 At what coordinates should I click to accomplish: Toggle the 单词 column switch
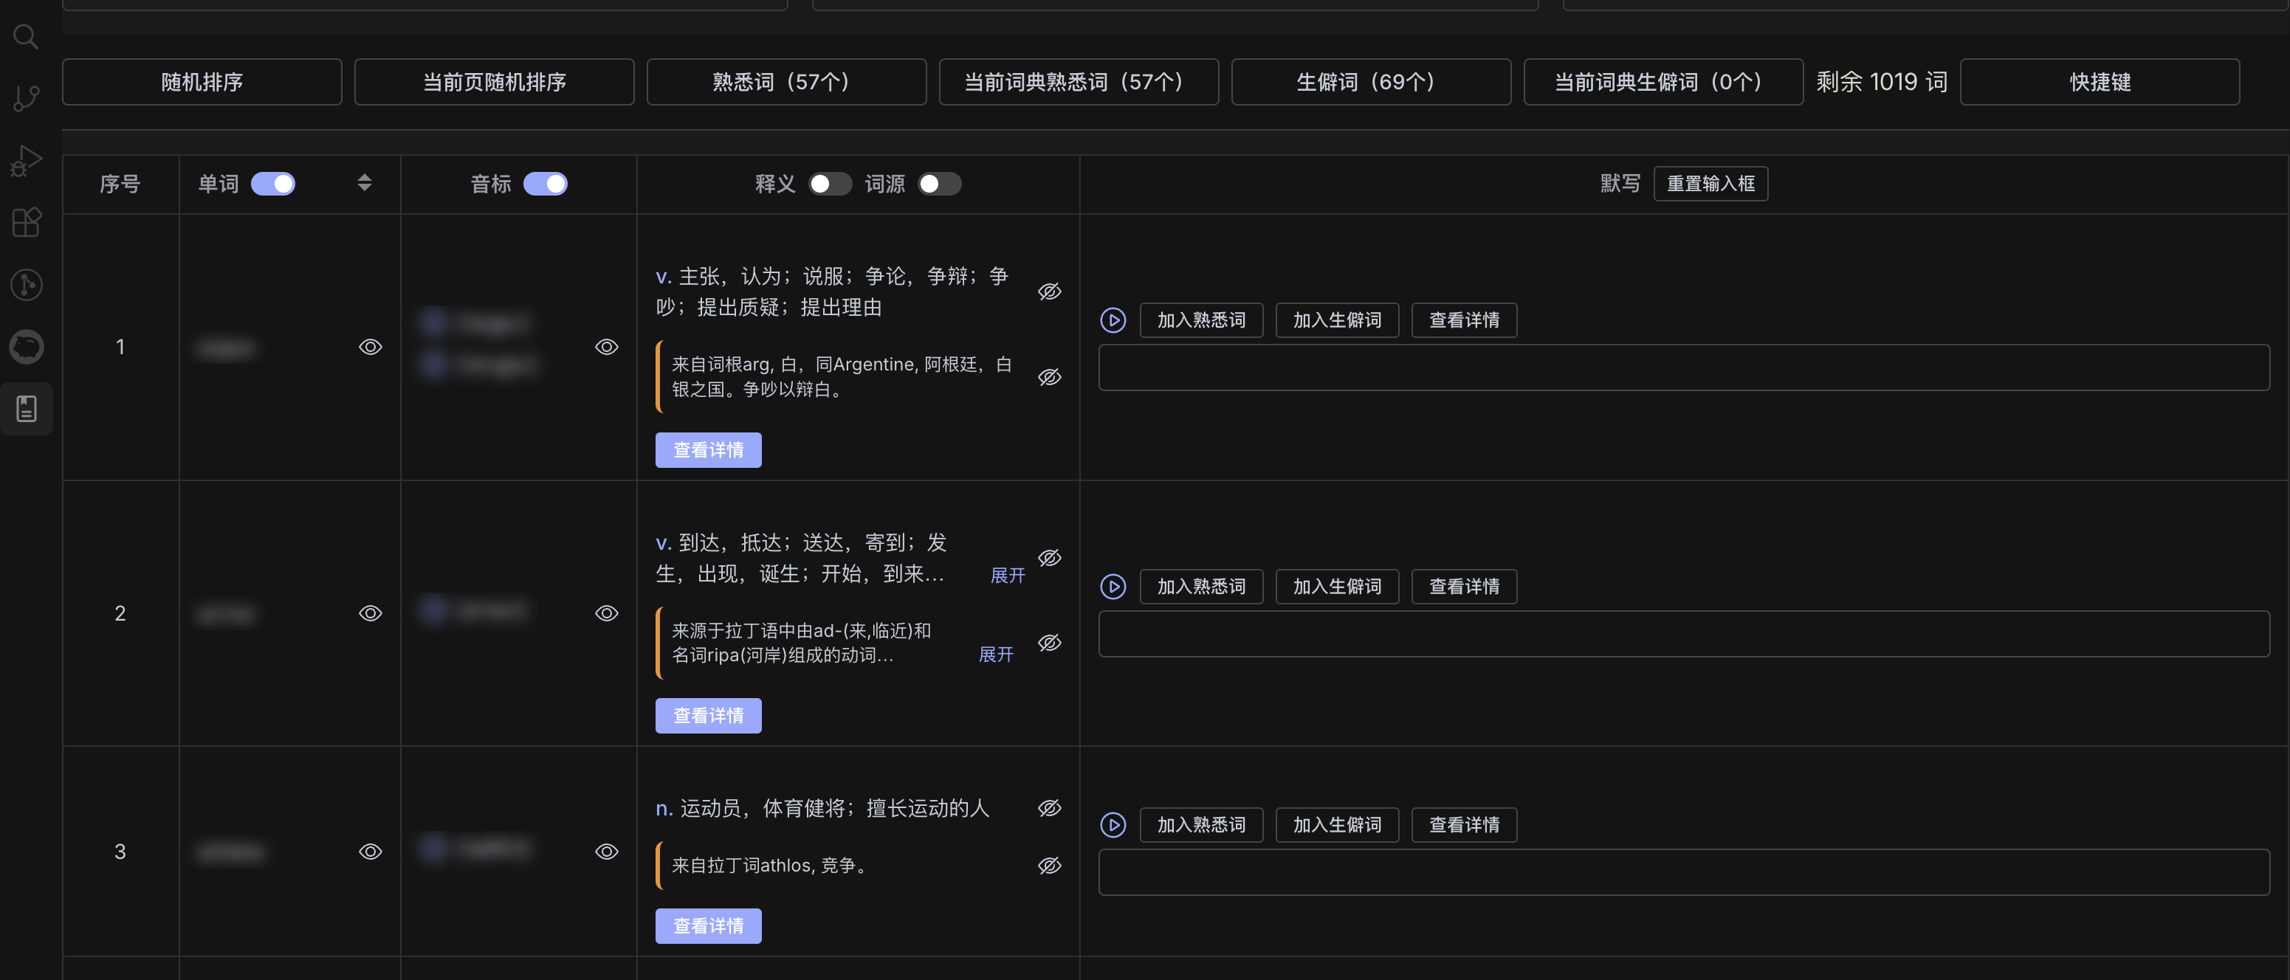(x=273, y=184)
